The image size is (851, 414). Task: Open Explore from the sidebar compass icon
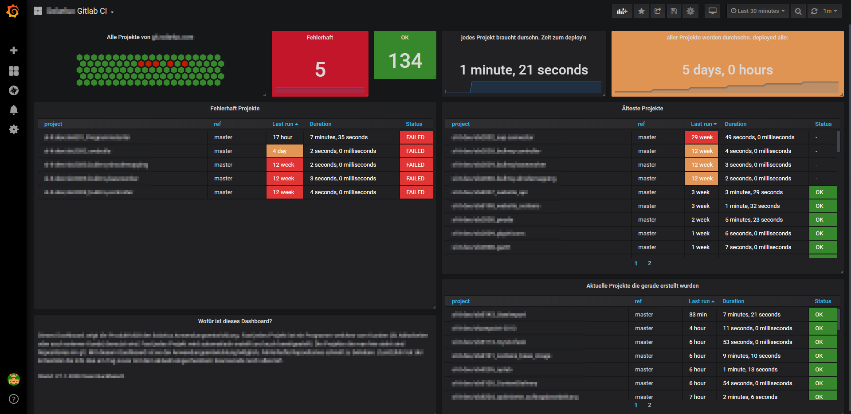coord(13,90)
